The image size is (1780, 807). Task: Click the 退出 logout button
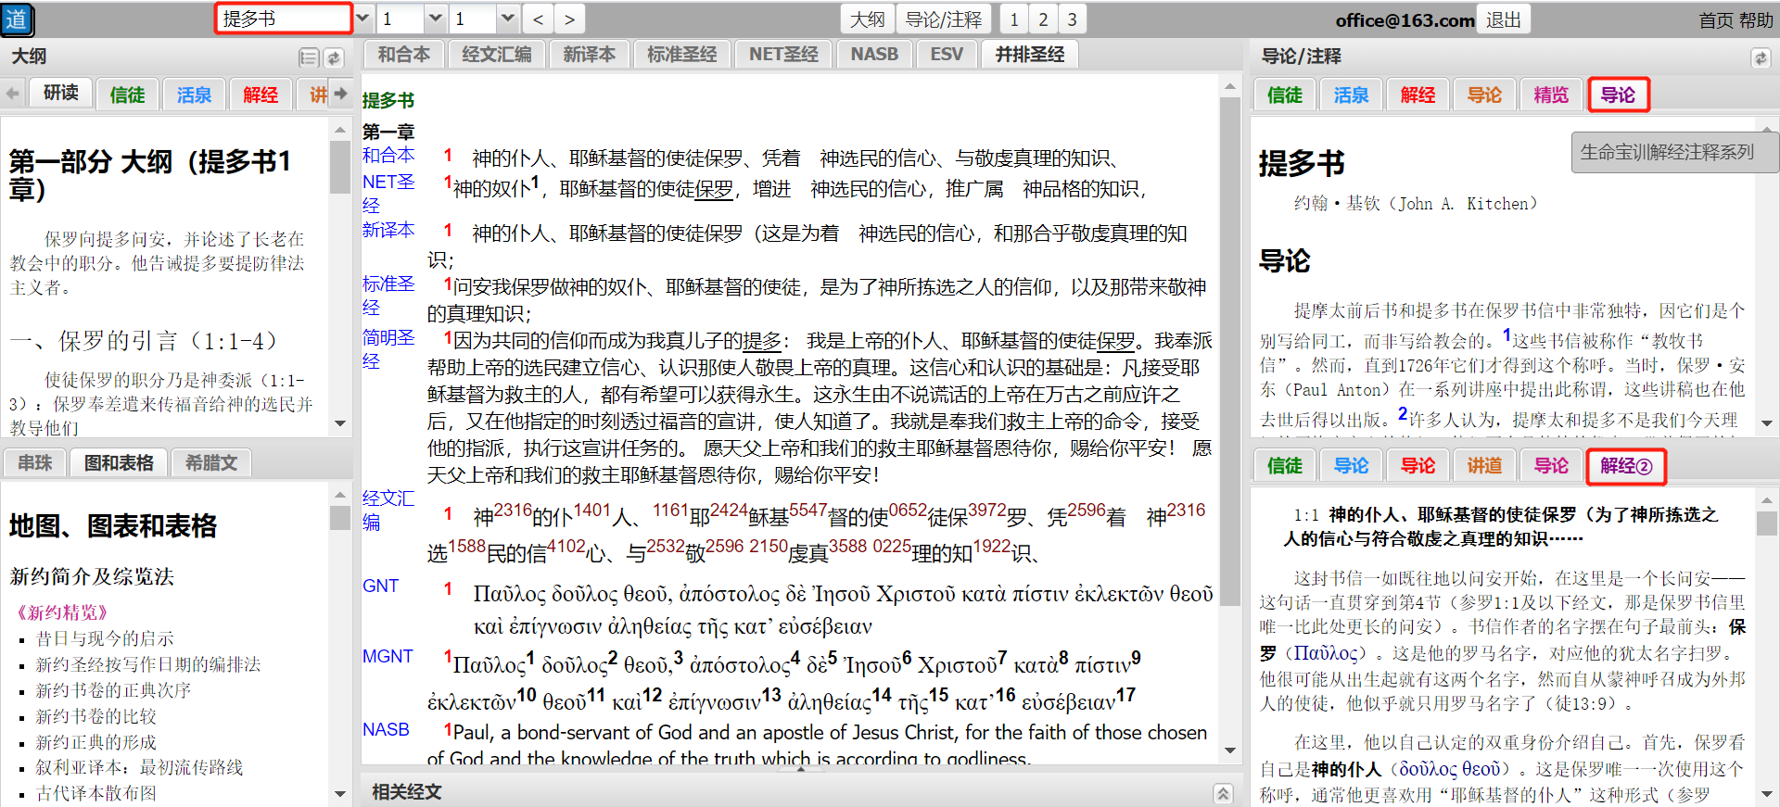(1503, 19)
